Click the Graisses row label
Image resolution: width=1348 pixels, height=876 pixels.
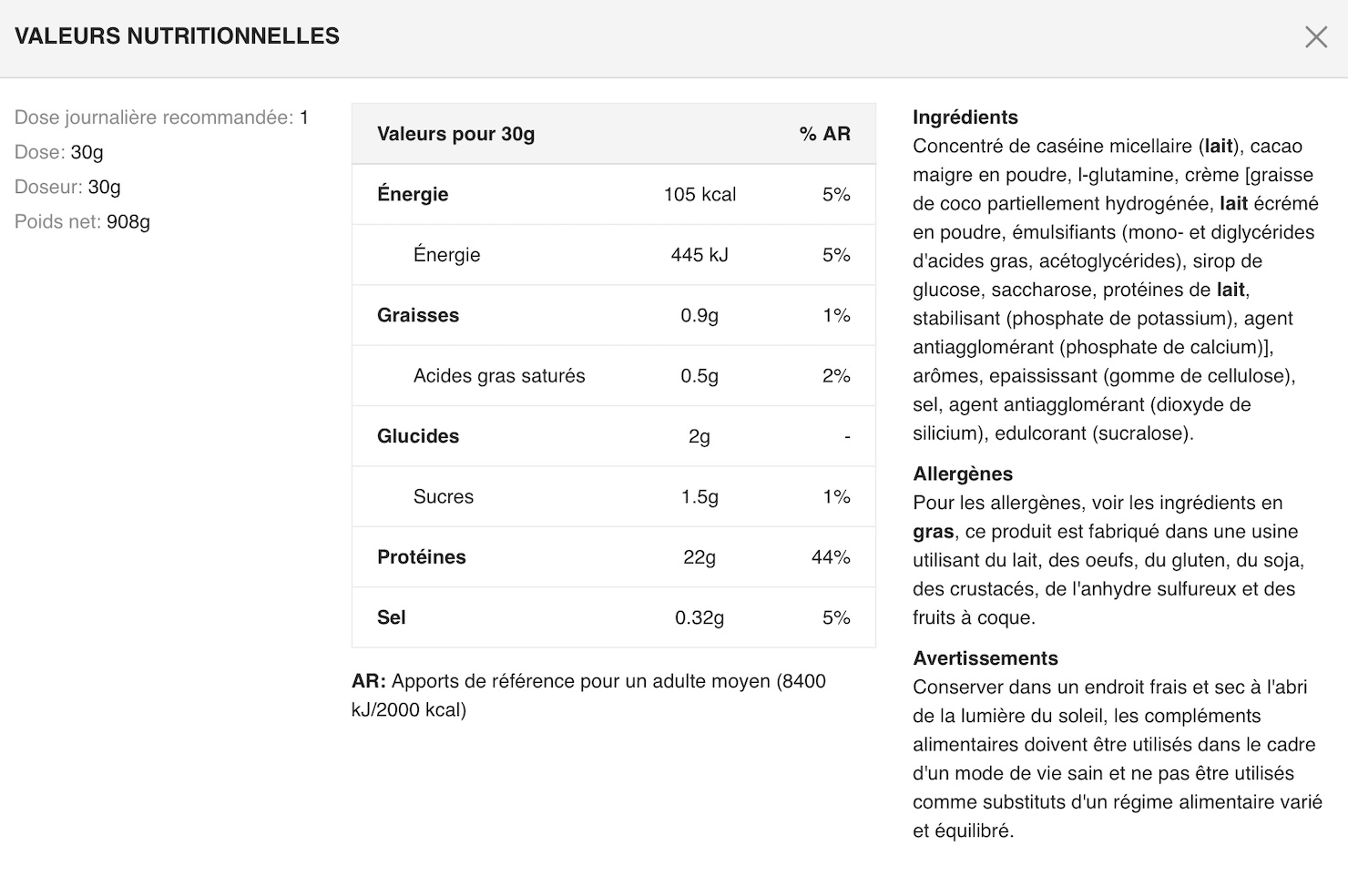coord(418,315)
